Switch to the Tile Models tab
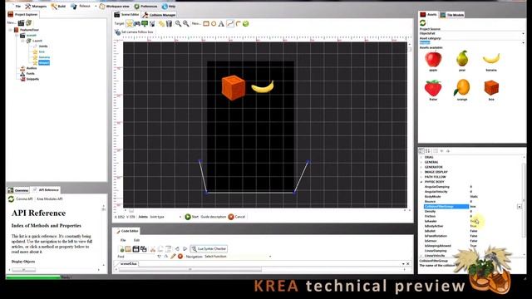The width and height of the screenshot is (532, 299). (452, 15)
